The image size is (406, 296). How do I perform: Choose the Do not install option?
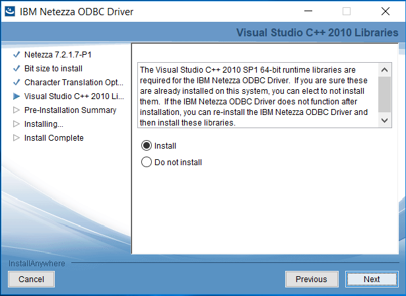(x=147, y=162)
